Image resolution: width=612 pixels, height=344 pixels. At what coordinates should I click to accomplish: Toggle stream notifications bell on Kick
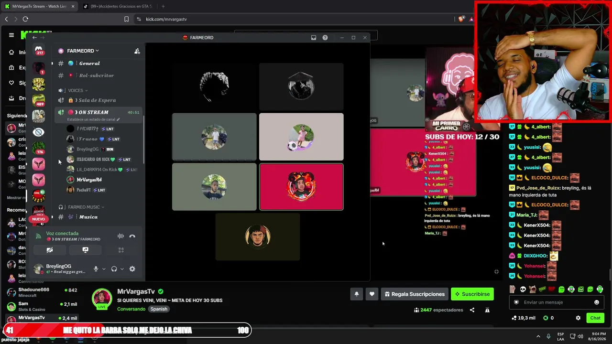point(356,294)
